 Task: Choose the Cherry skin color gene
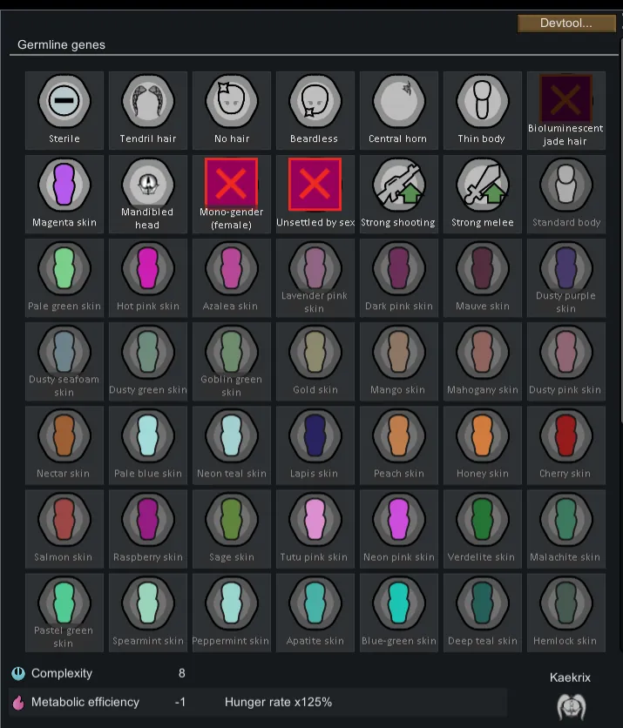(565, 445)
